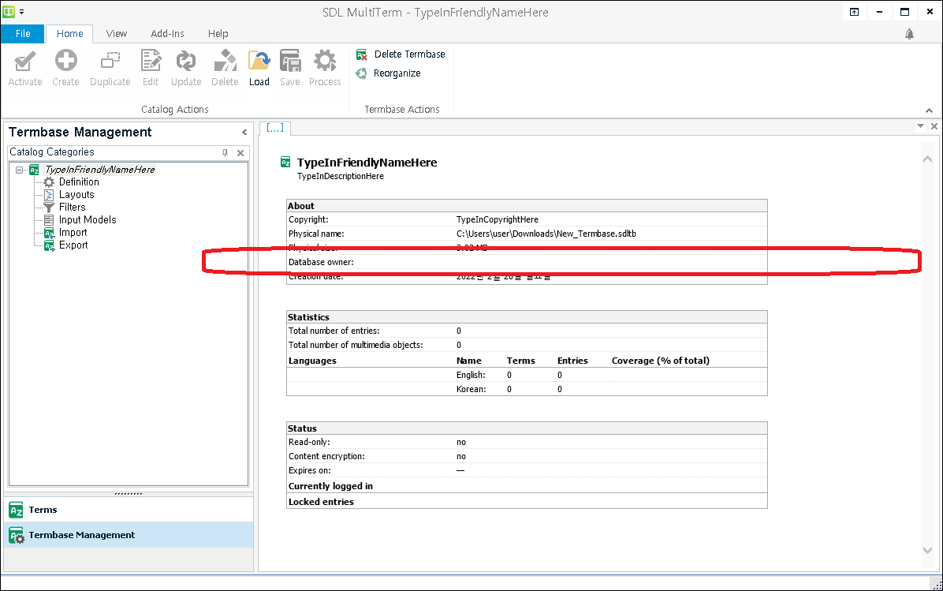Viewport: 943px width, 591px height.
Task: Select Definition in catalog tree
Action: 79,181
